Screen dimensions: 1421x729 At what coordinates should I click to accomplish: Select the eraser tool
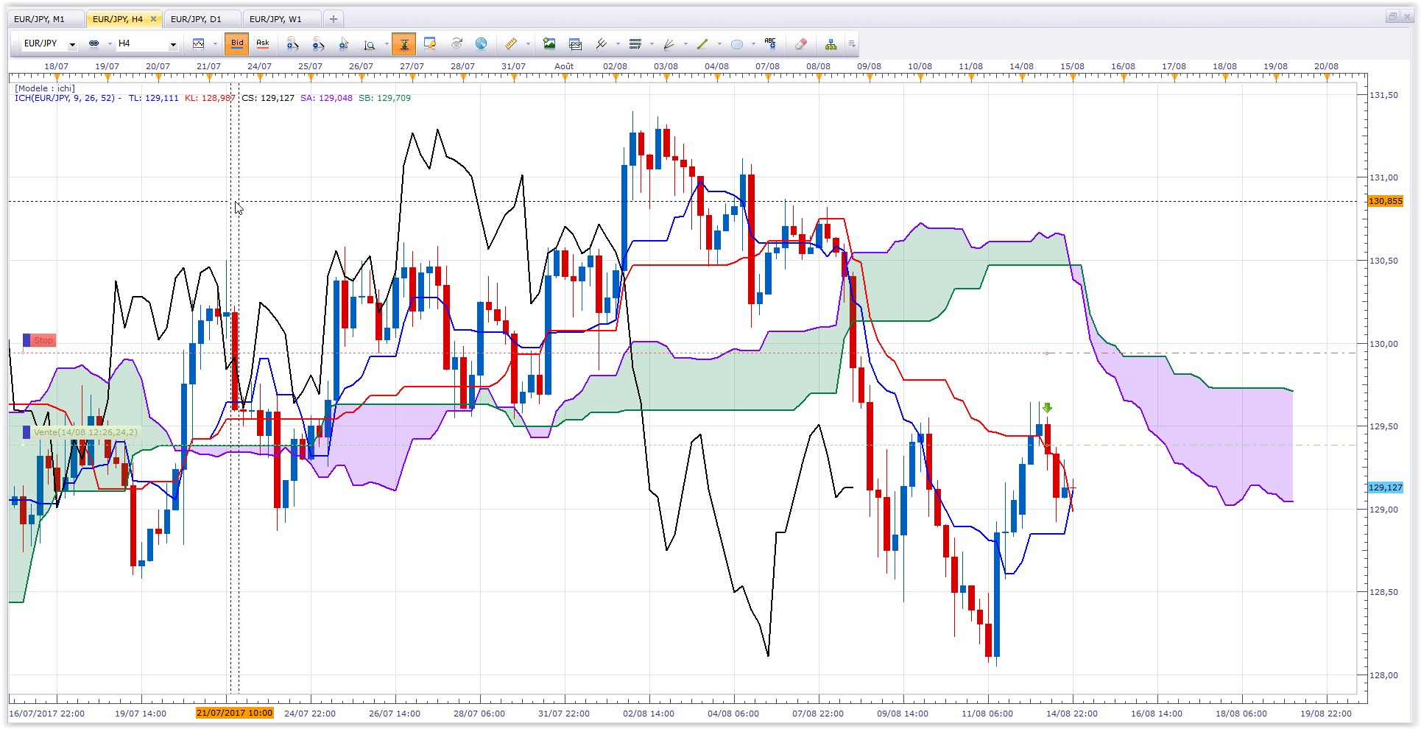pyautogui.click(x=801, y=44)
